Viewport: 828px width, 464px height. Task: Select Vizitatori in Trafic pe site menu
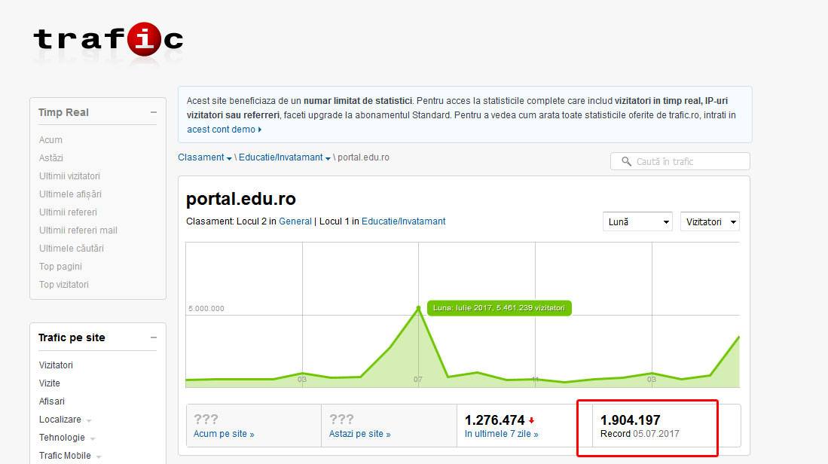(x=56, y=365)
